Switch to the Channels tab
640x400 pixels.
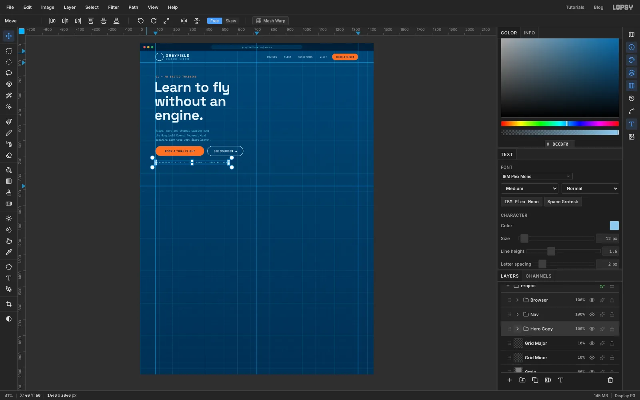tap(538, 276)
